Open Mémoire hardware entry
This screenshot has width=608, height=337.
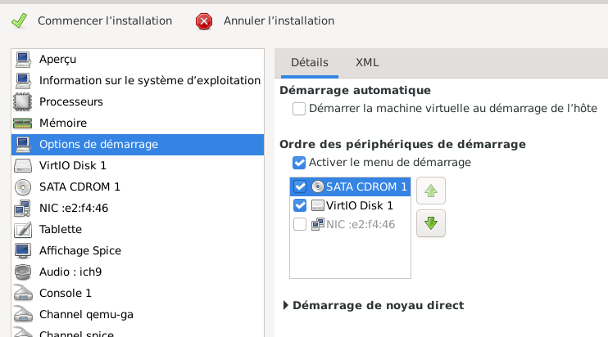(62, 123)
